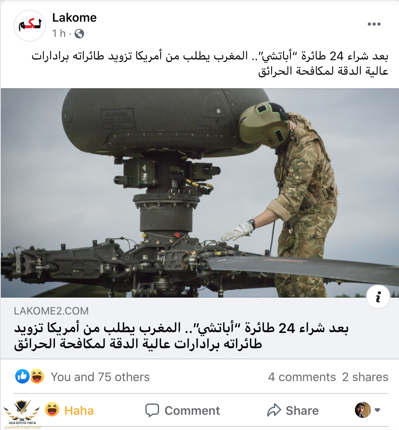The height and width of the screenshot is (430, 399).
Task: Click the Lakome page profile picture
Action: 30,26
